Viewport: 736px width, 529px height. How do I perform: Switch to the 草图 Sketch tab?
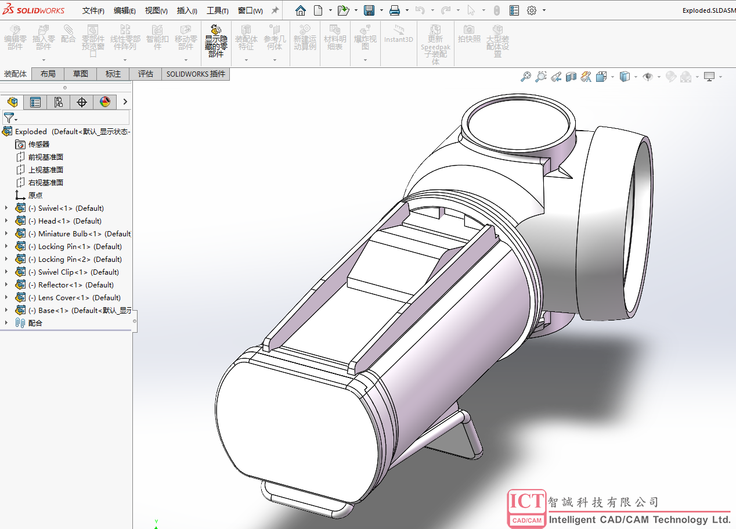click(81, 74)
